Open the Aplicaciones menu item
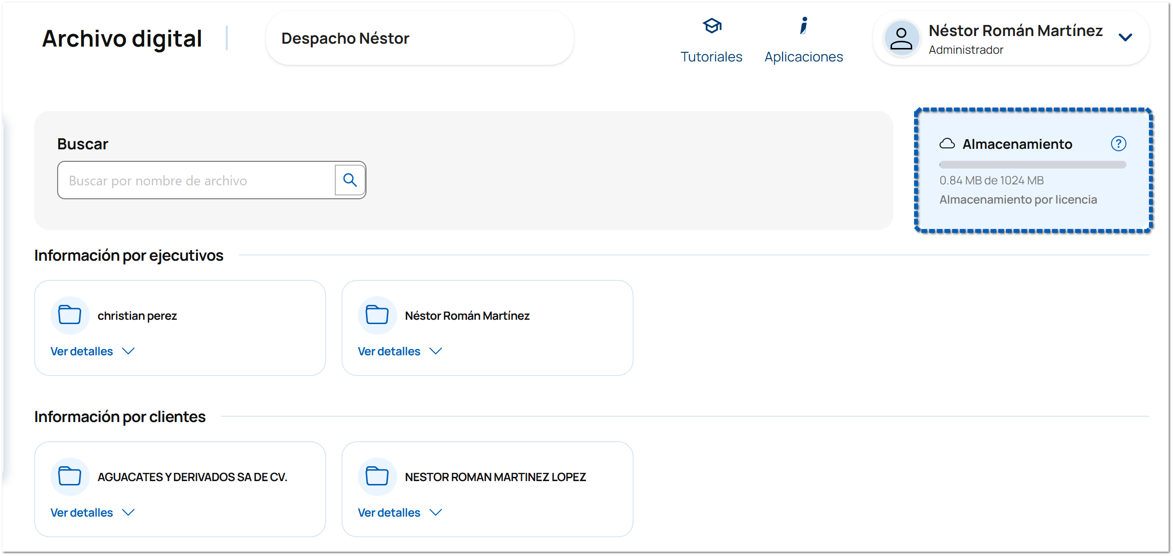 pyautogui.click(x=804, y=57)
